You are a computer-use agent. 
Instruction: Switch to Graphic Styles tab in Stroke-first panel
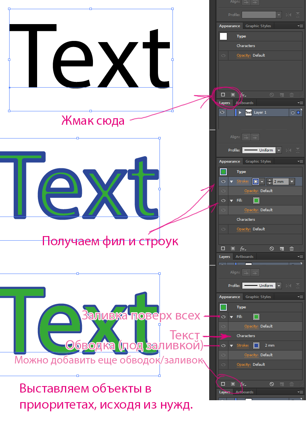click(258, 161)
